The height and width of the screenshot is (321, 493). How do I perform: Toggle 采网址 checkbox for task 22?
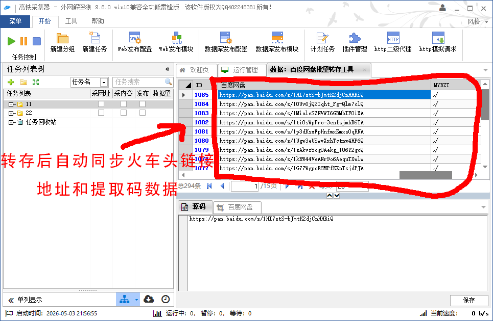pos(101,113)
